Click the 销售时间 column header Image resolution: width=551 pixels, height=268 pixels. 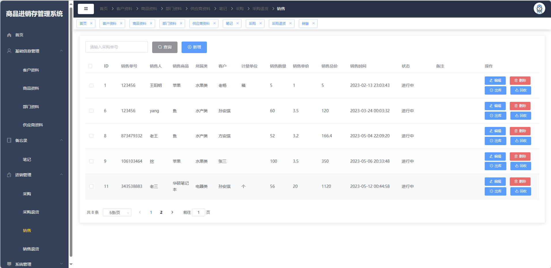click(x=358, y=66)
